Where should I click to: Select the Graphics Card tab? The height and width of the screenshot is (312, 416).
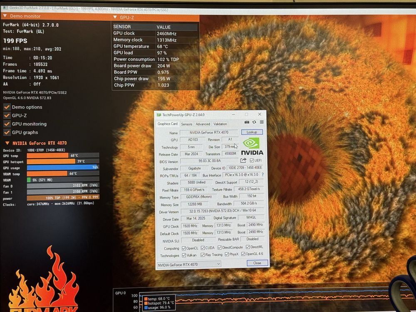(x=167, y=124)
